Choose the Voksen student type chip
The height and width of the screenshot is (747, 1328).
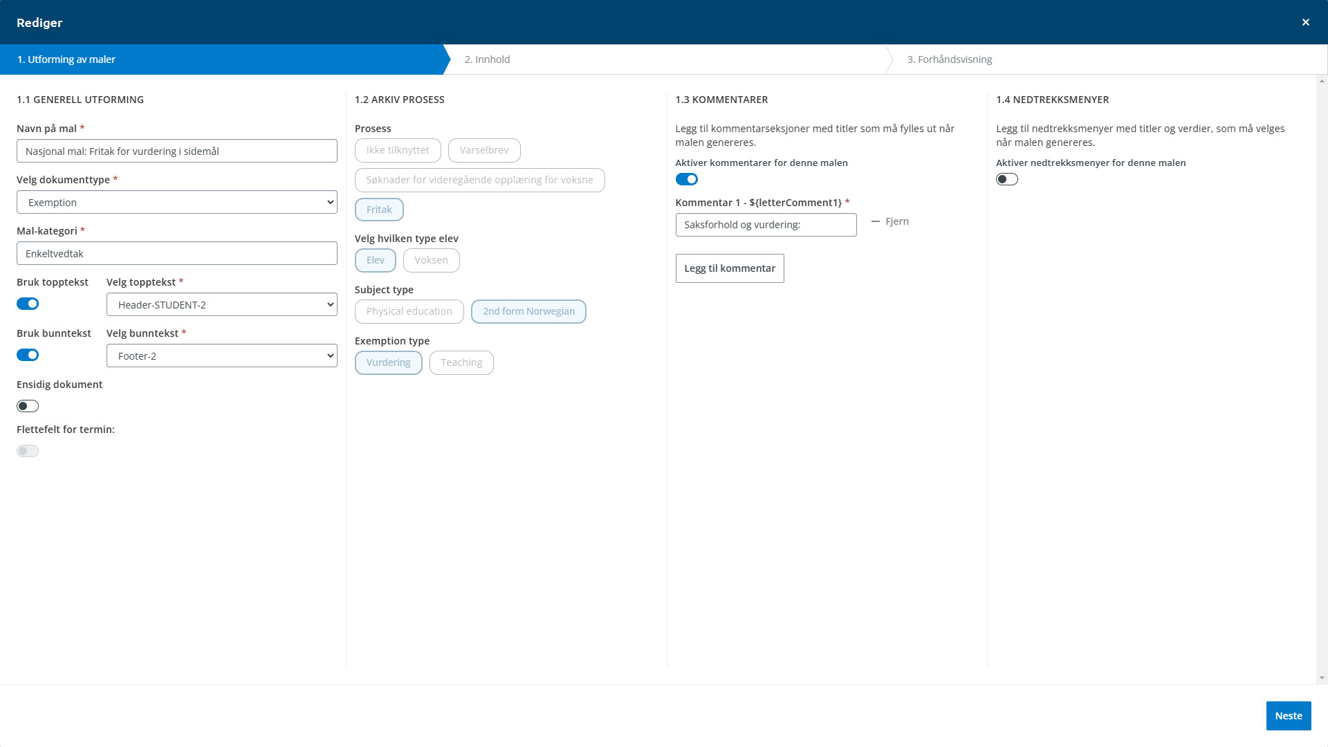pos(431,260)
